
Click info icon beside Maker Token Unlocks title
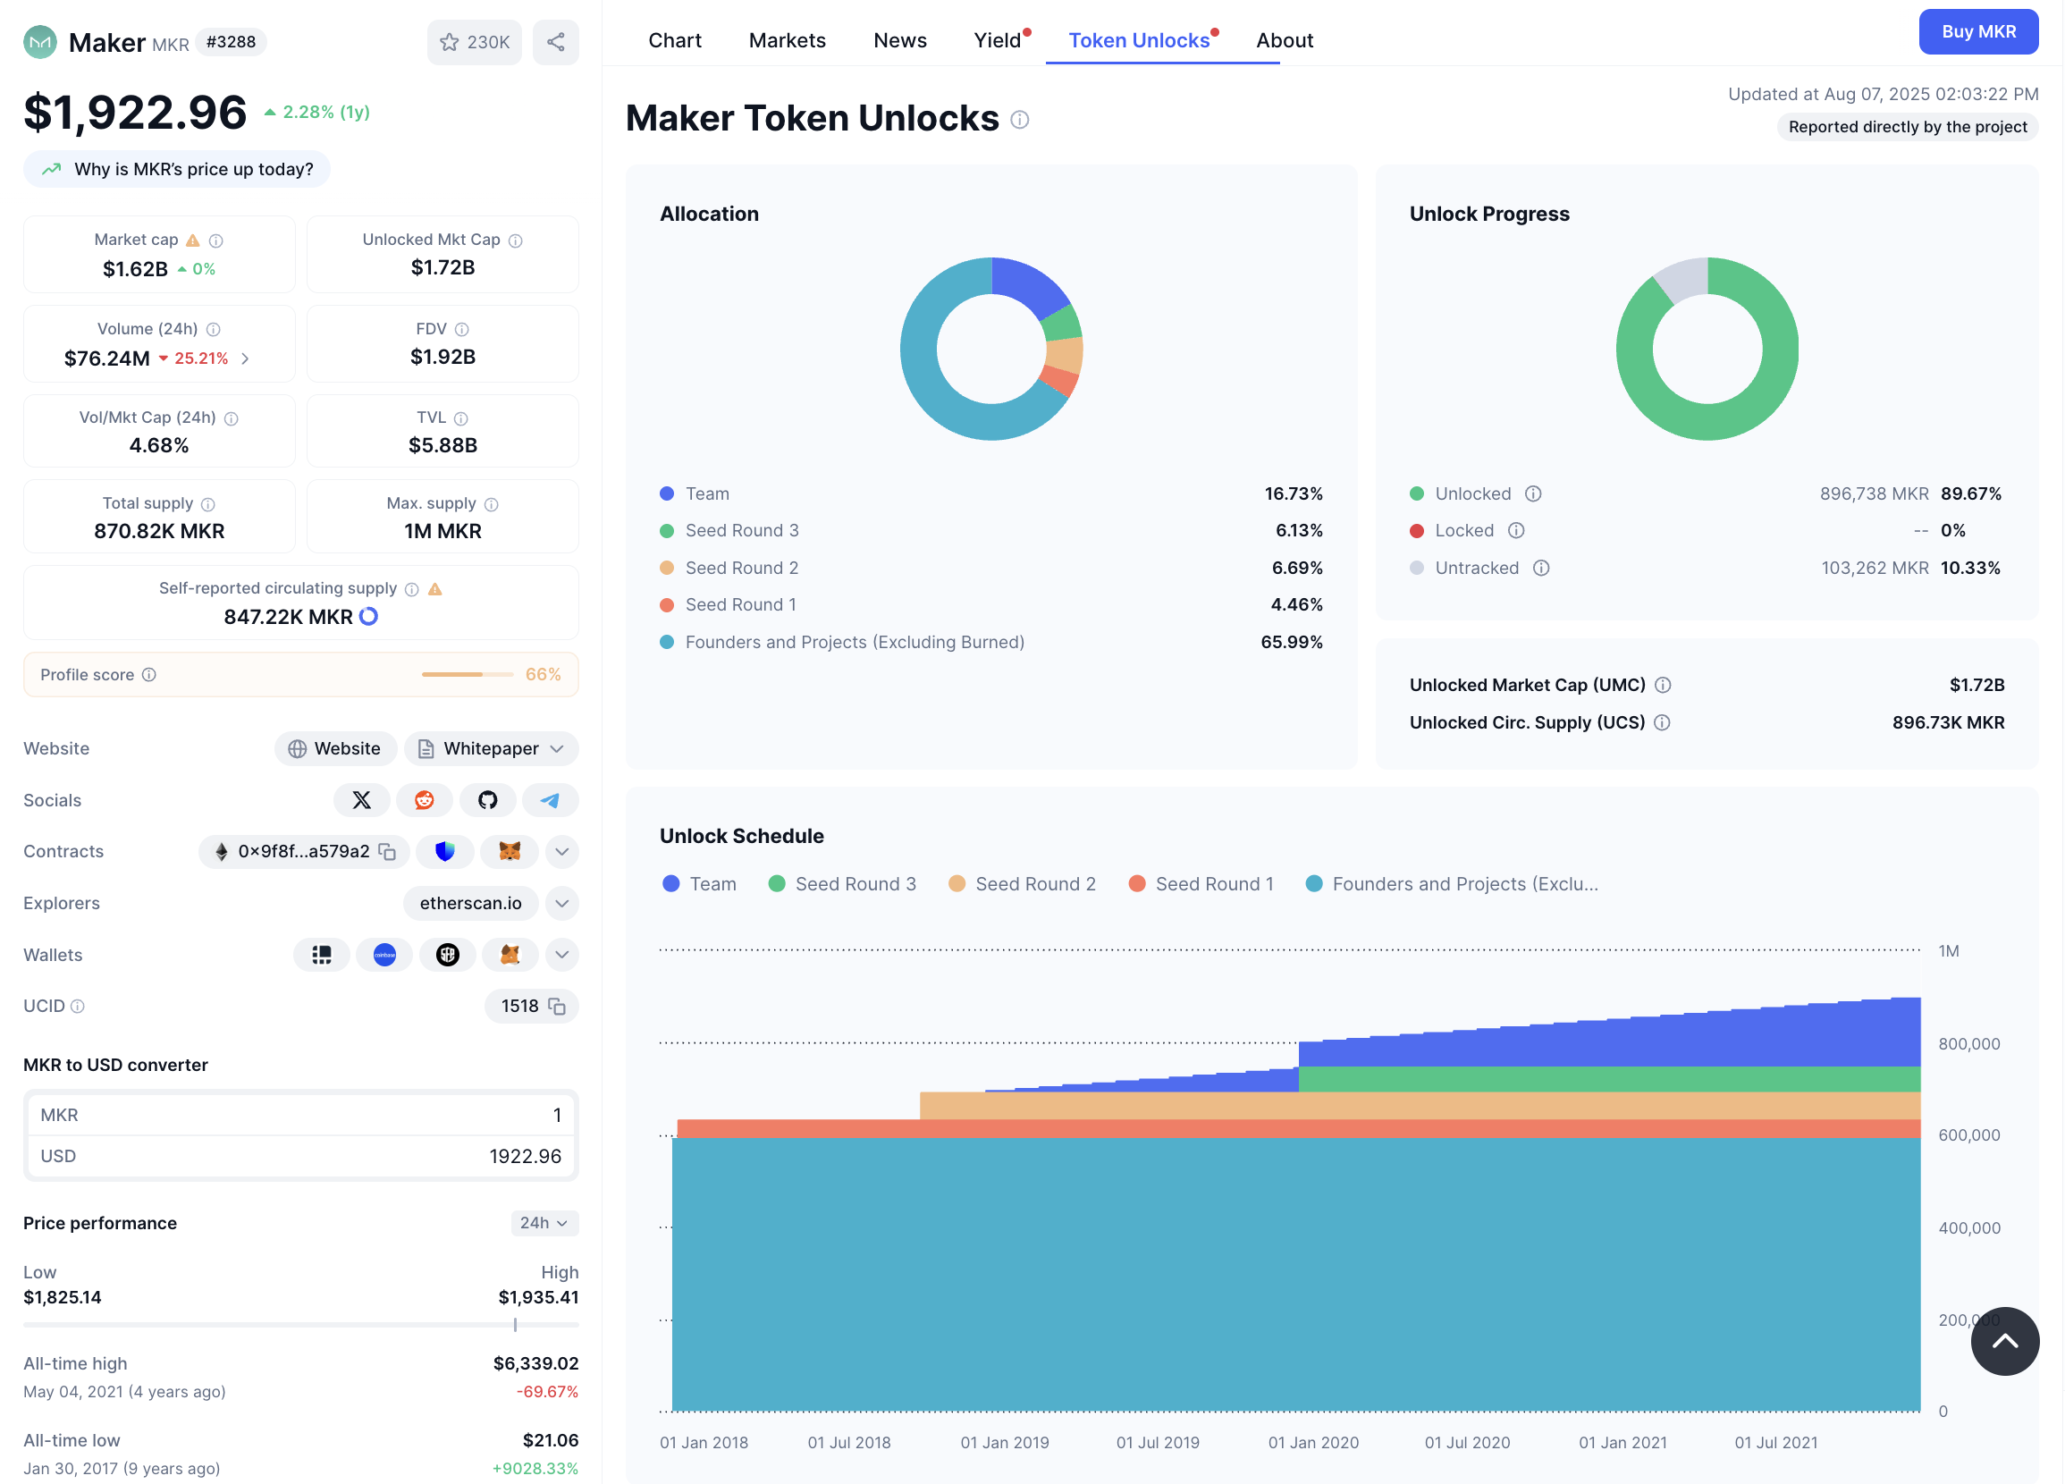pos(1020,120)
